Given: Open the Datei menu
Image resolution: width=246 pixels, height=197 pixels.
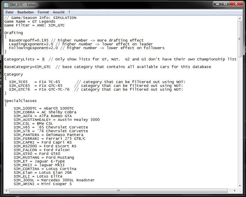Looking at the screenshot, I should tap(9, 12).
